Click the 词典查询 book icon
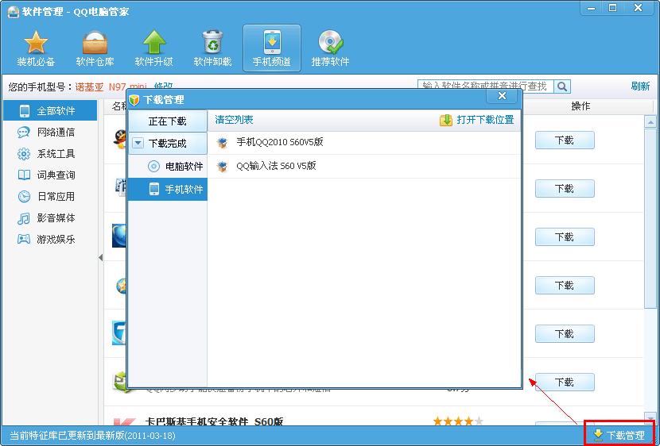 click(24, 175)
